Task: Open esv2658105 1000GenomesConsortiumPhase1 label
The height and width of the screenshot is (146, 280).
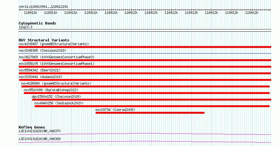Action: 57,64
